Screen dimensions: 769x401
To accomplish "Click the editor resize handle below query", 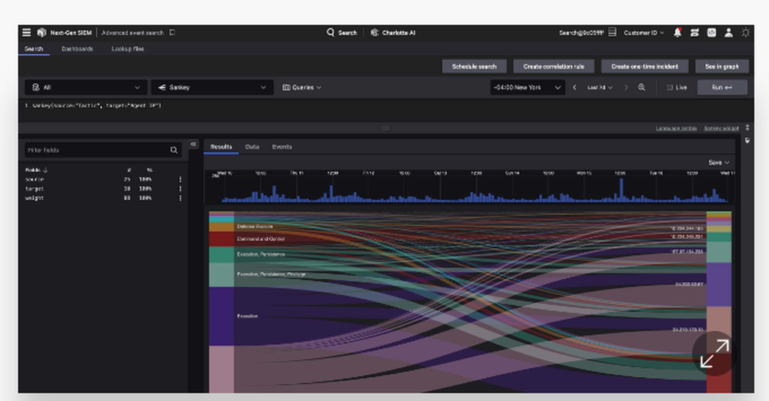I will (x=386, y=128).
